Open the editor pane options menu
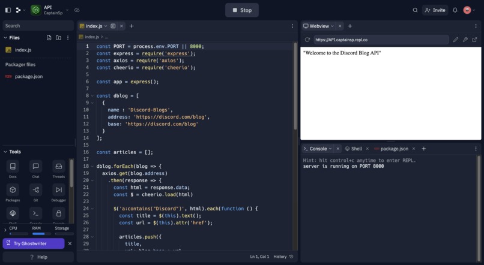 pyautogui.click(x=292, y=26)
